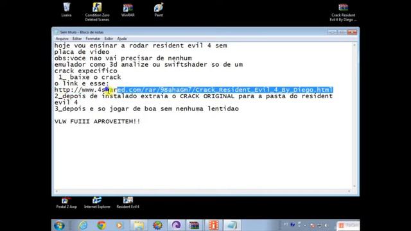
Task: Open Google Chrome from the taskbar
Action: pos(101,225)
